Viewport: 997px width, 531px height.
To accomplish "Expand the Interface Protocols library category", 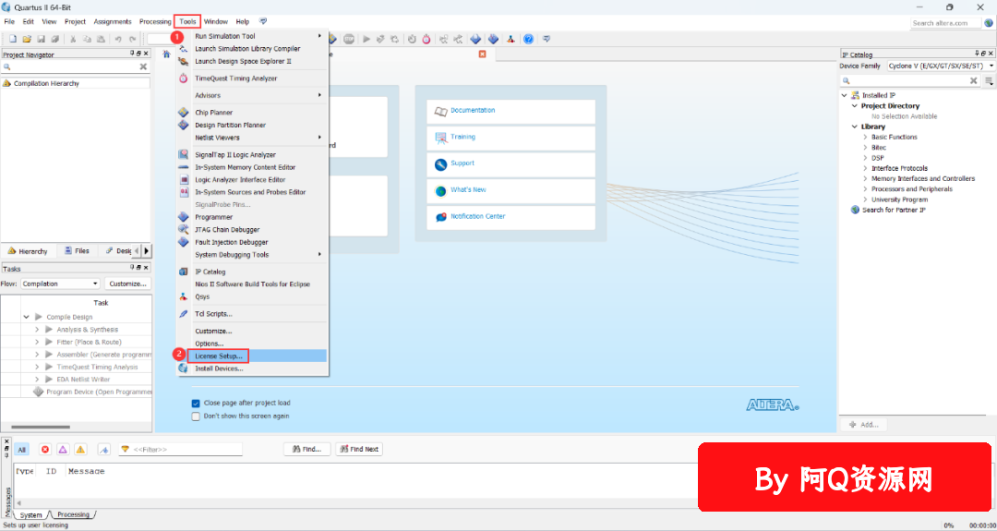I will (865, 168).
